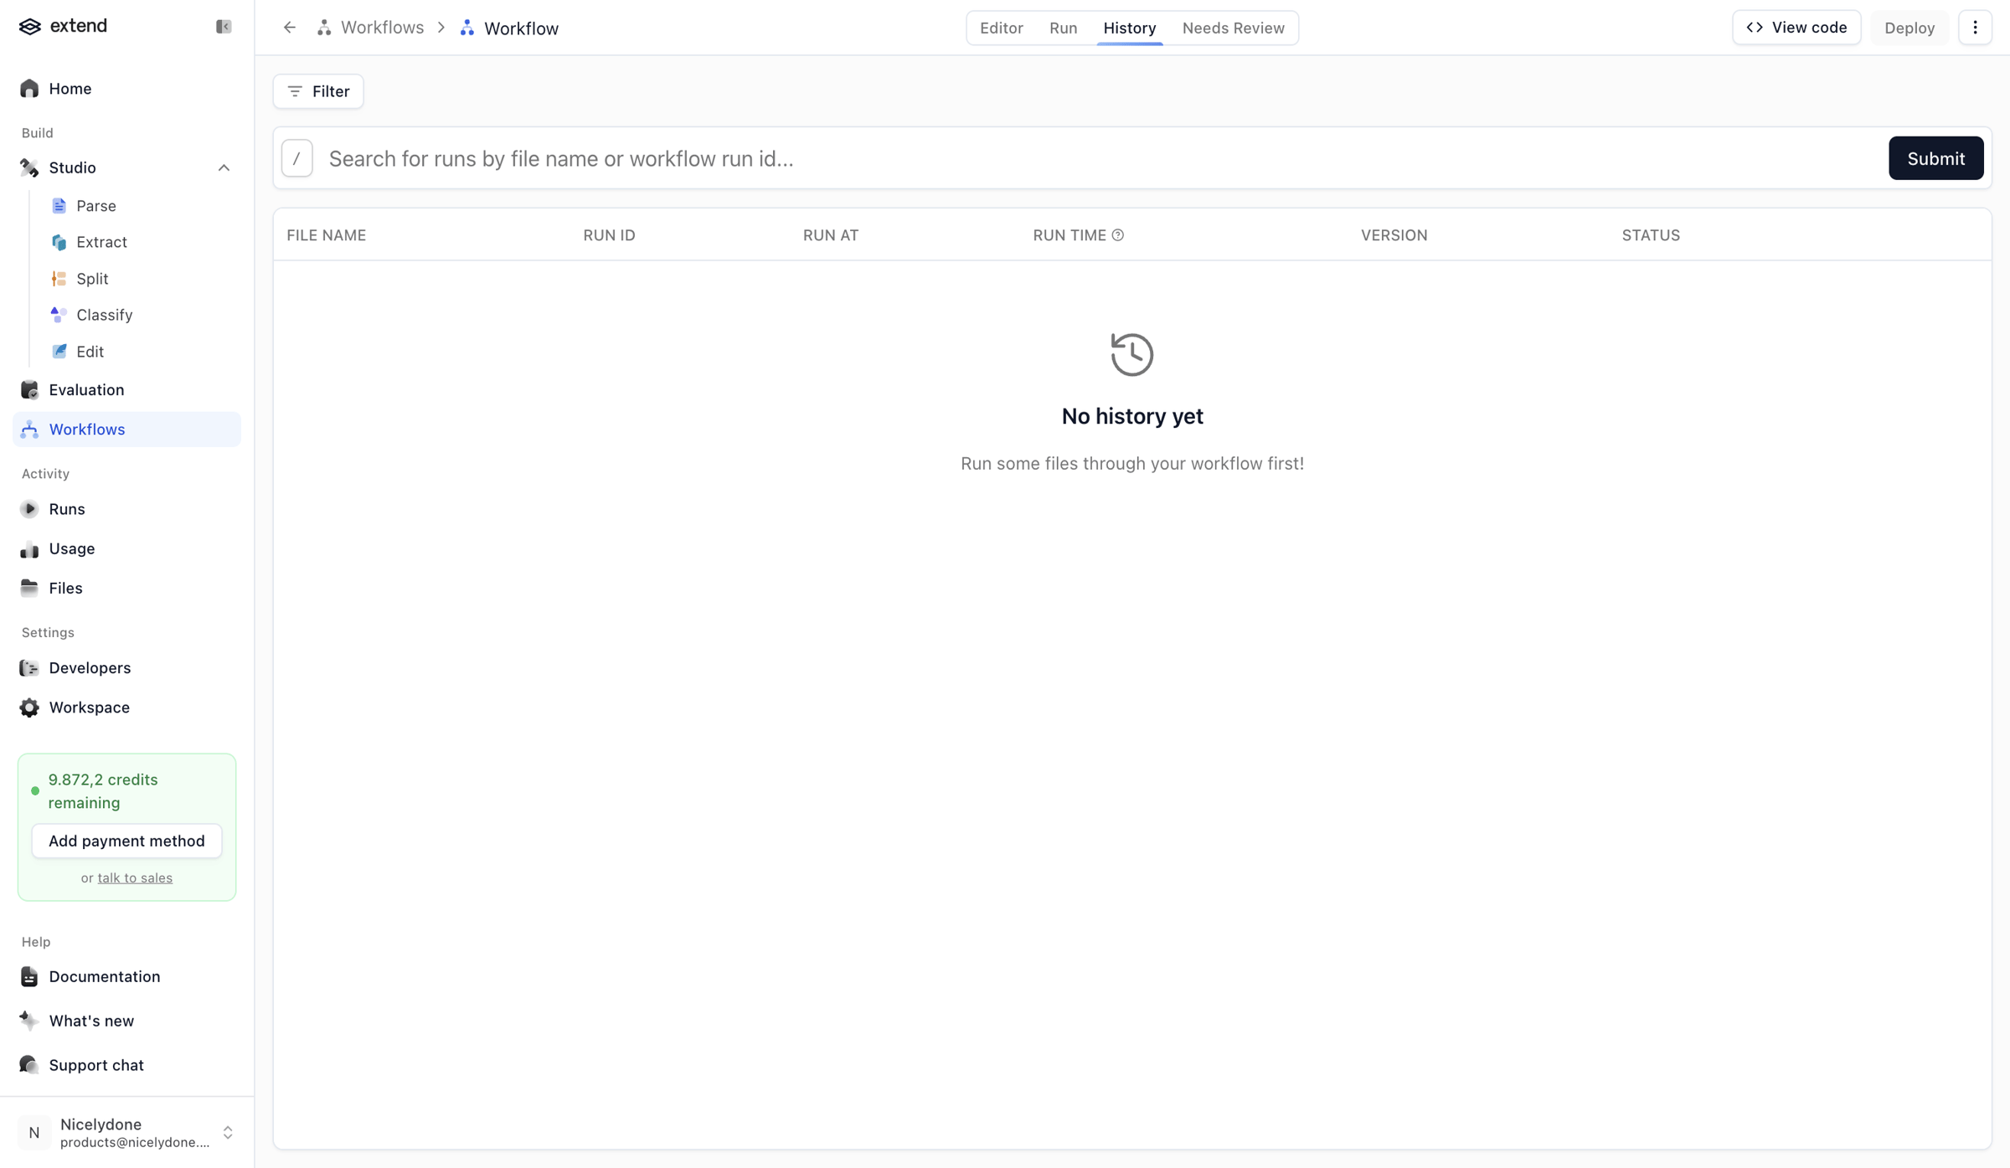The width and height of the screenshot is (2010, 1168).
Task: Select the Split icon
Action: coord(59,279)
